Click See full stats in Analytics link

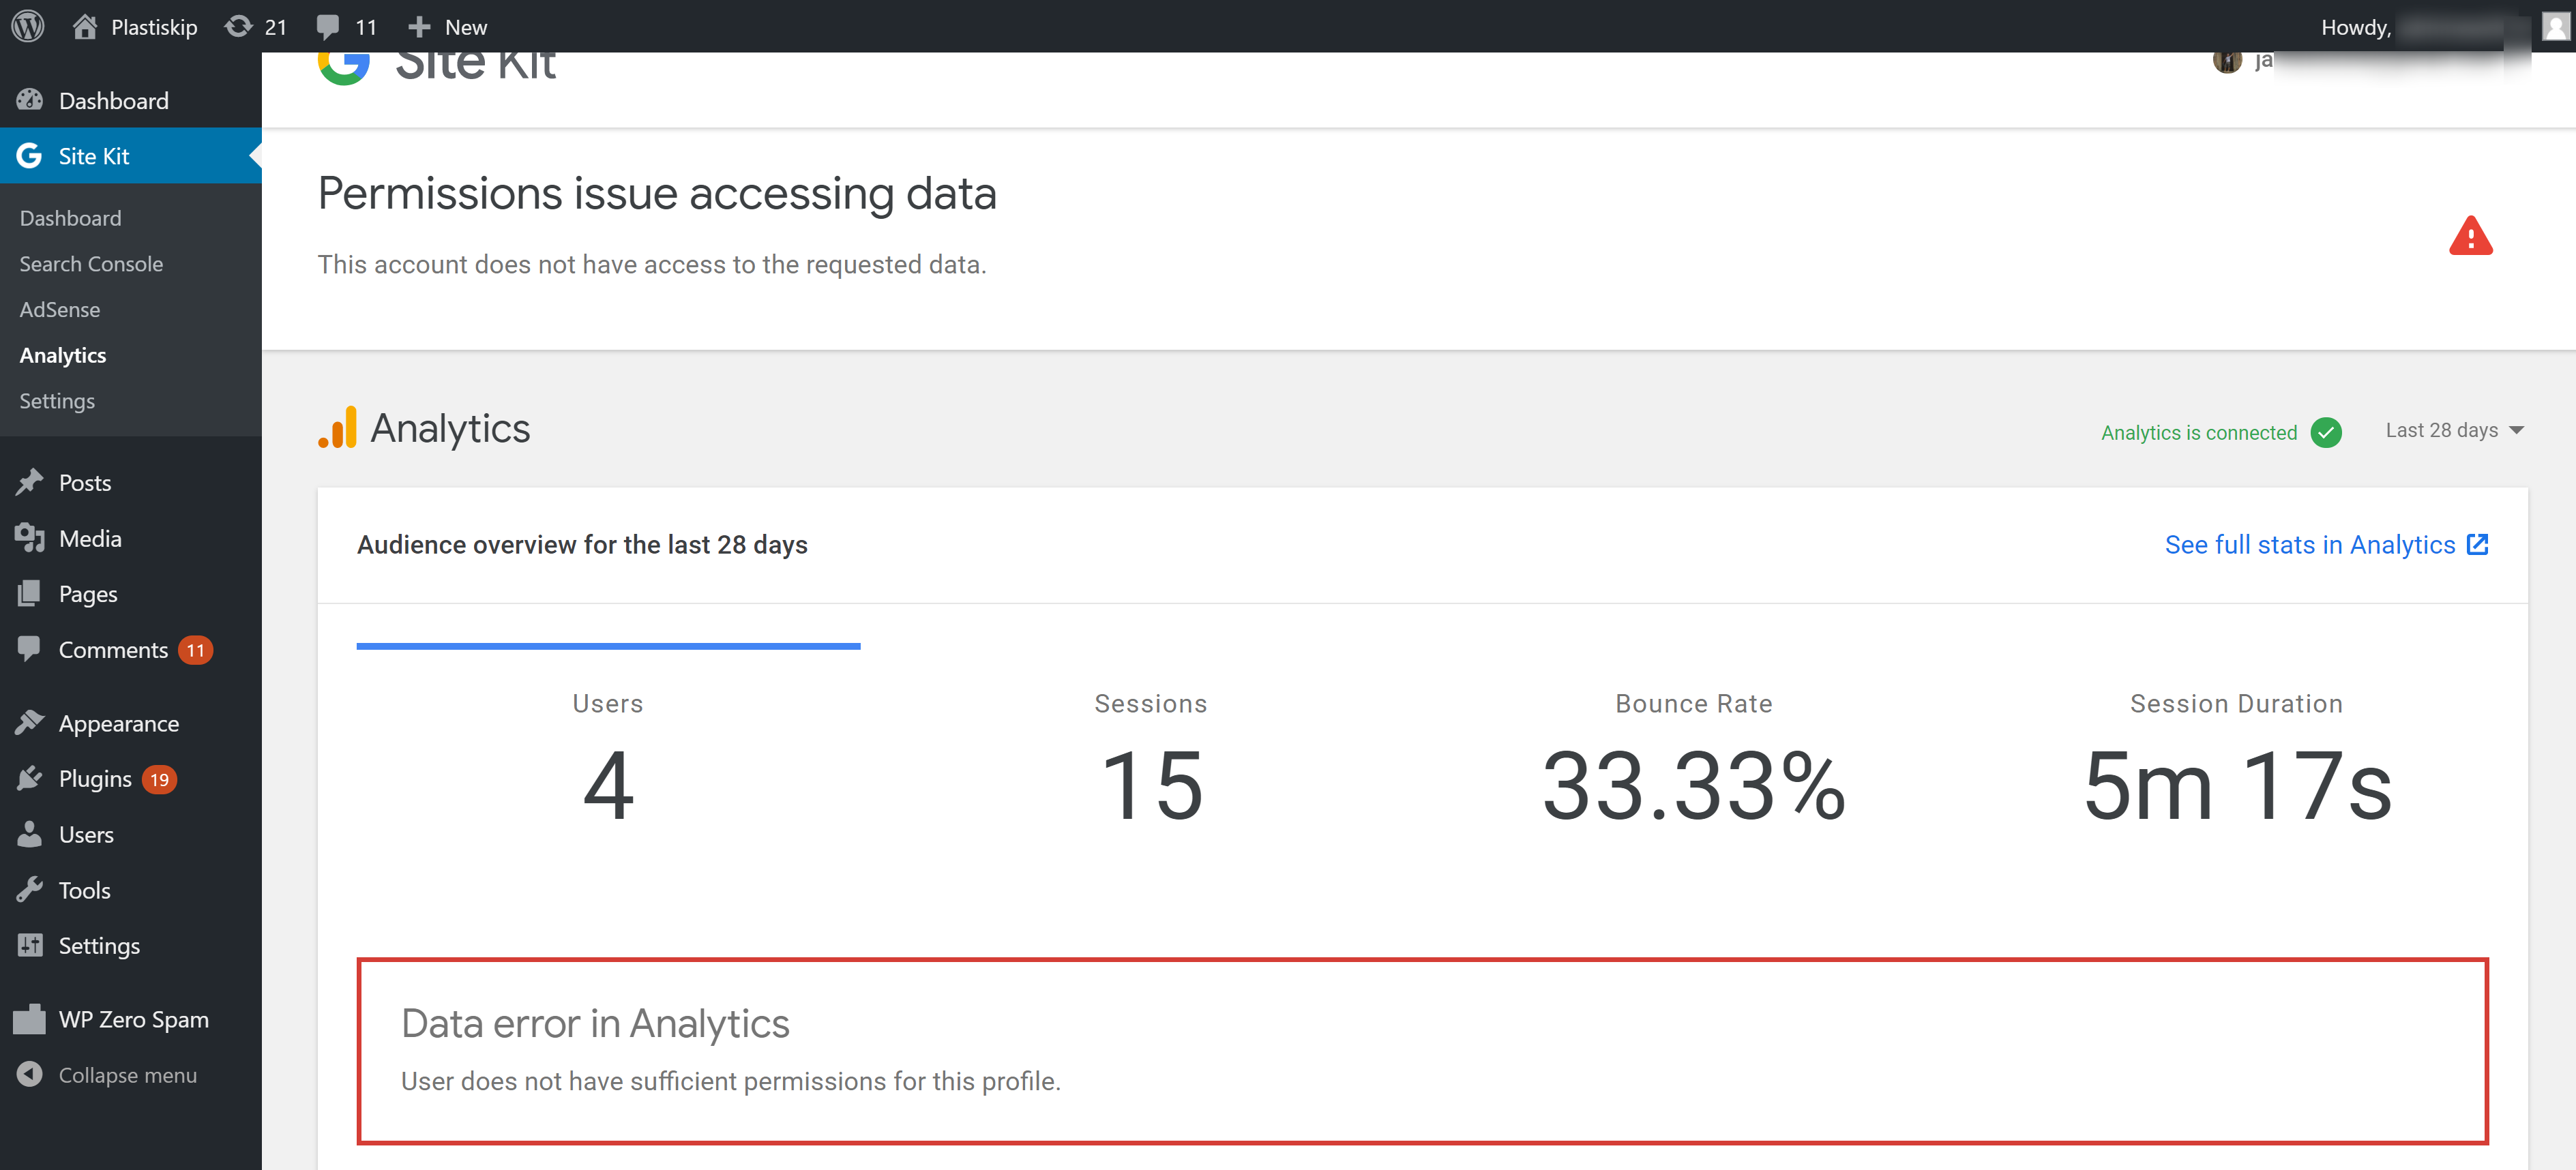pyautogui.click(x=2326, y=544)
